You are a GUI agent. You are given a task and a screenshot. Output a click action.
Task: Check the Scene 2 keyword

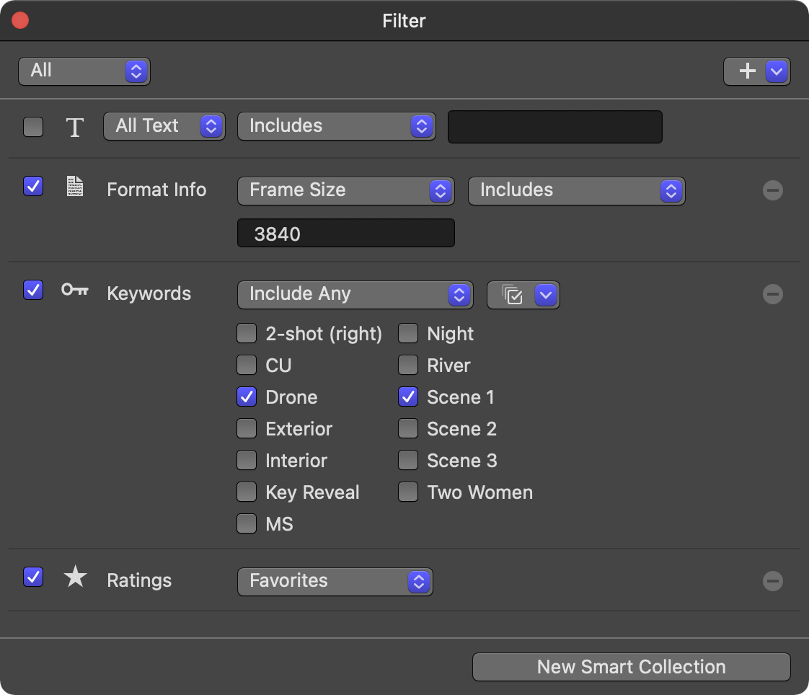[408, 428]
